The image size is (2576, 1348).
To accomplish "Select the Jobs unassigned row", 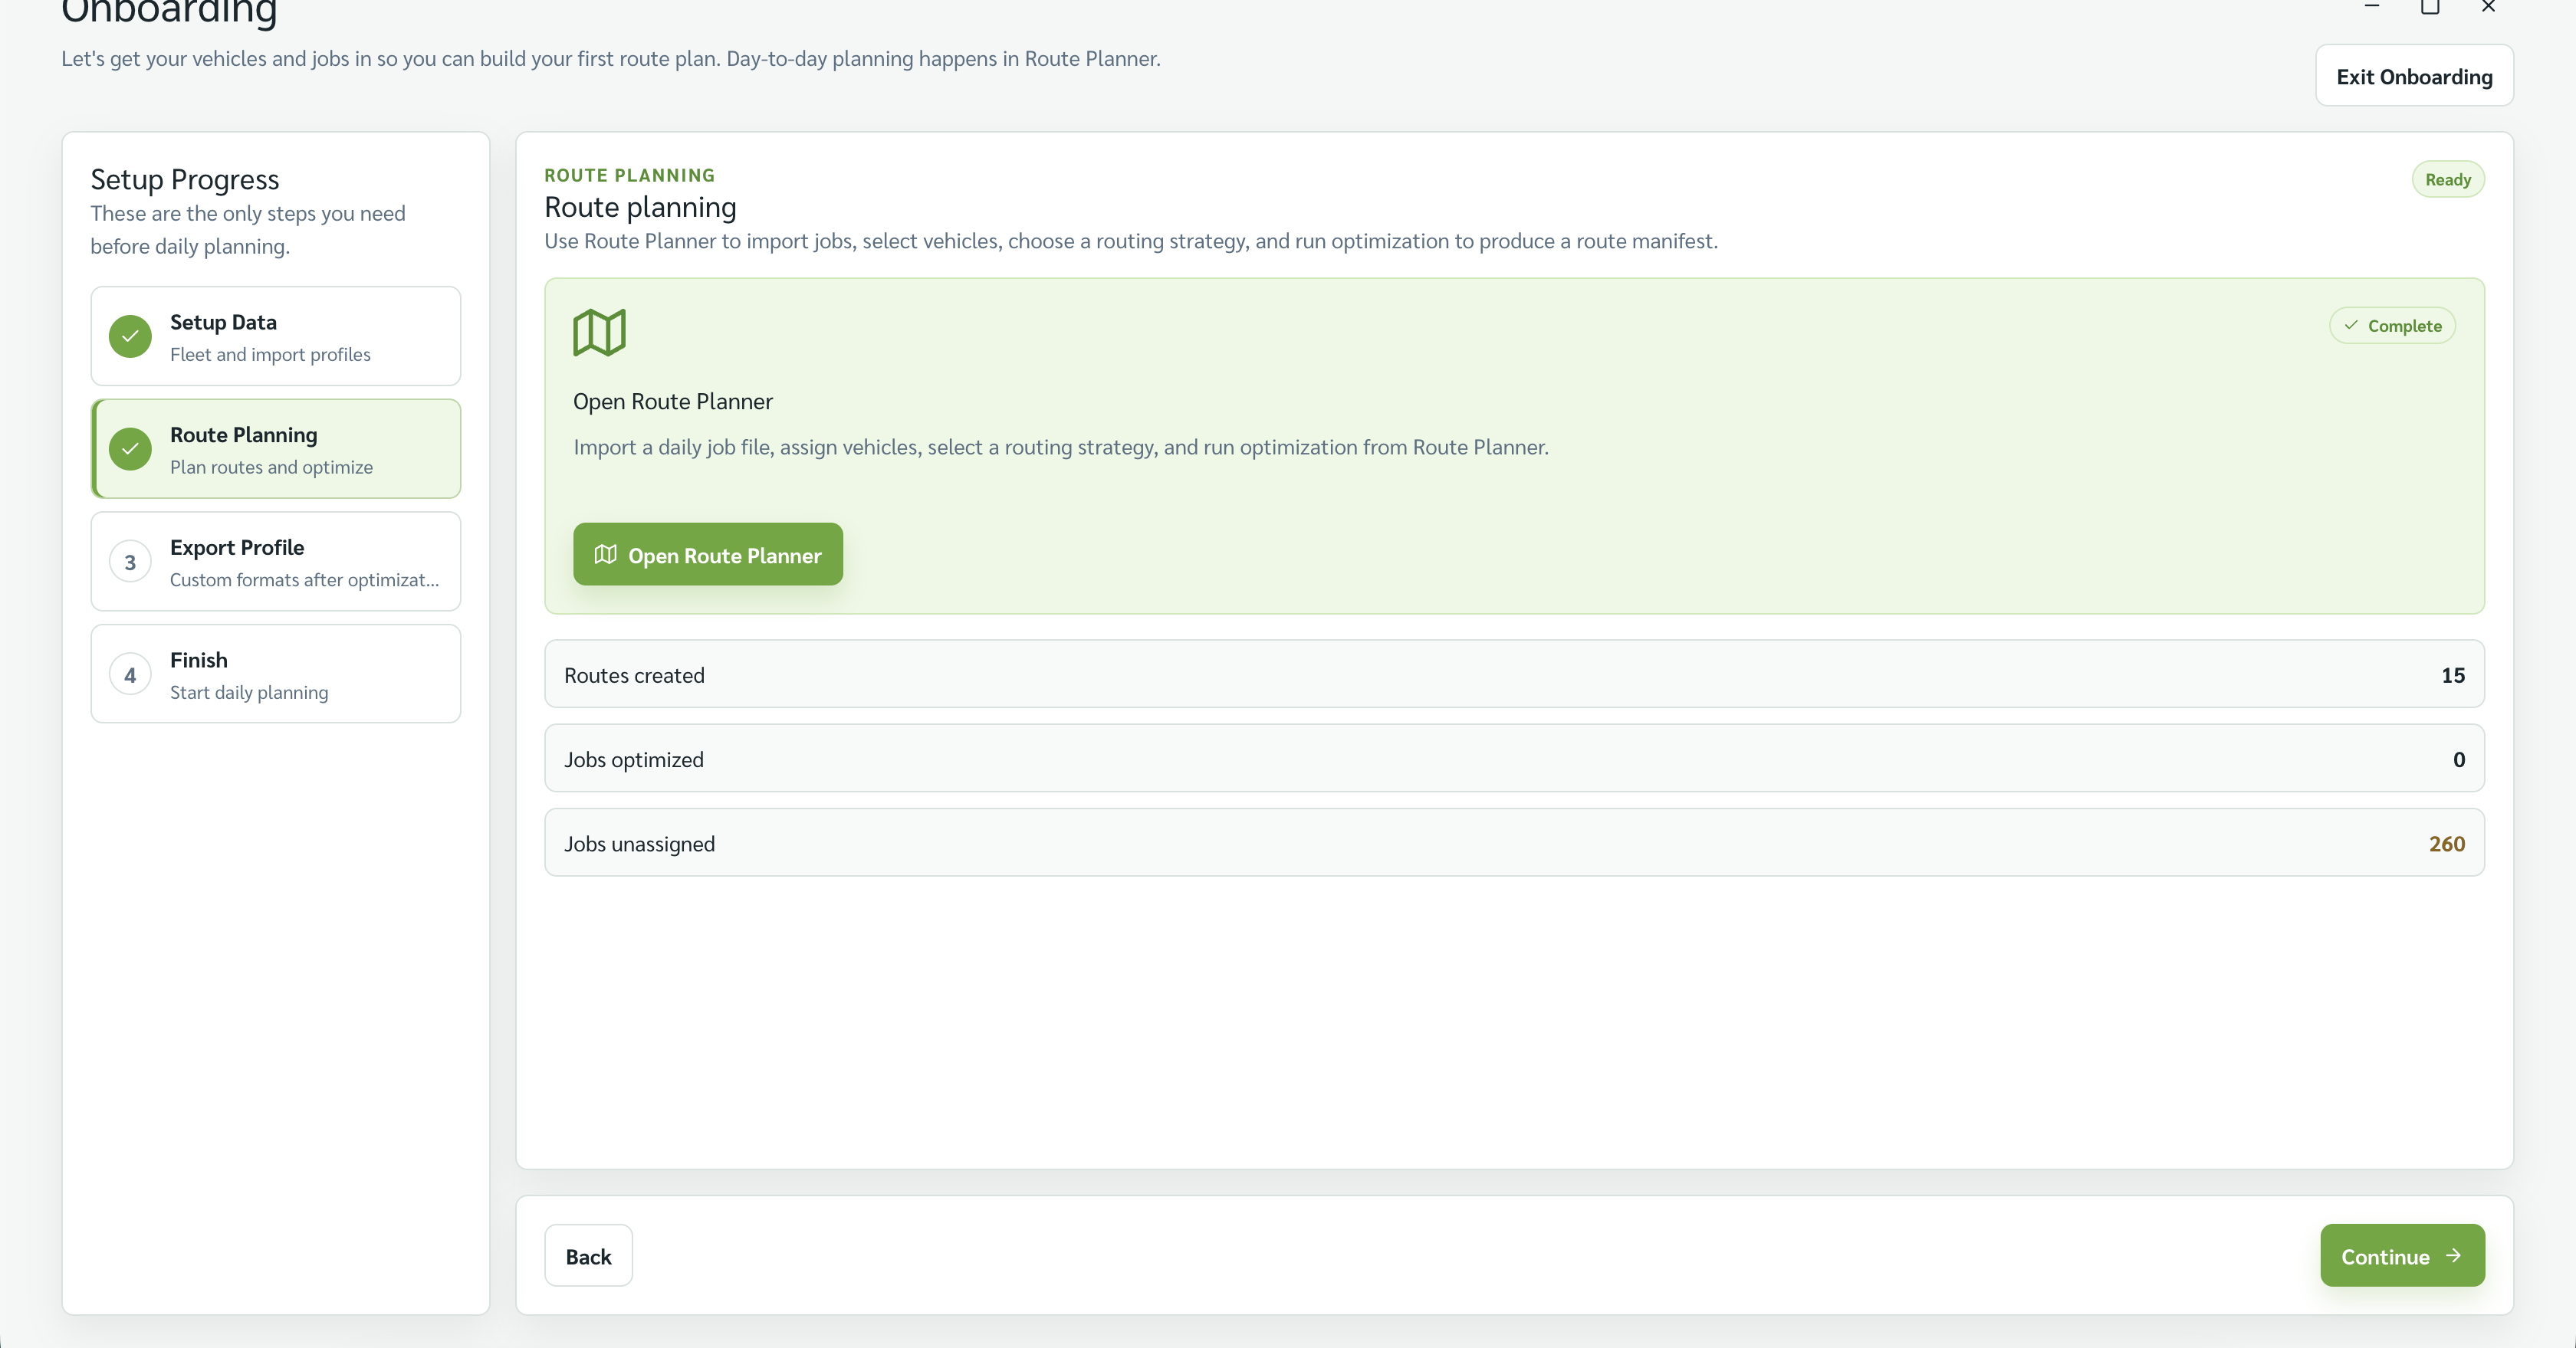I will pos(1514,842).
